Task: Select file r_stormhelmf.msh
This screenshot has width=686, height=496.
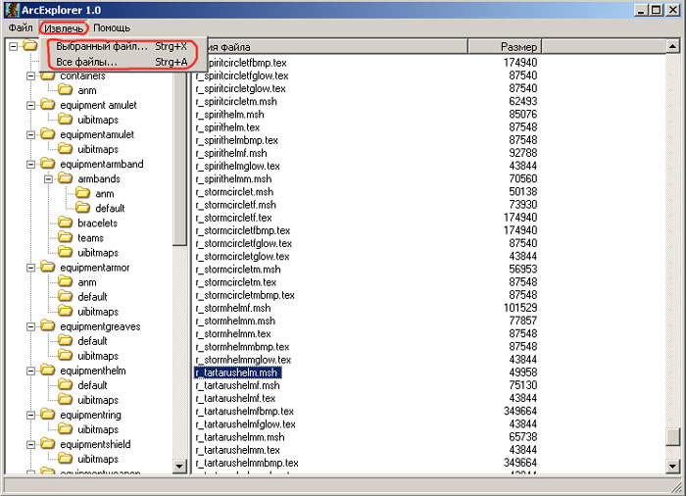Action: click(233, 308)
